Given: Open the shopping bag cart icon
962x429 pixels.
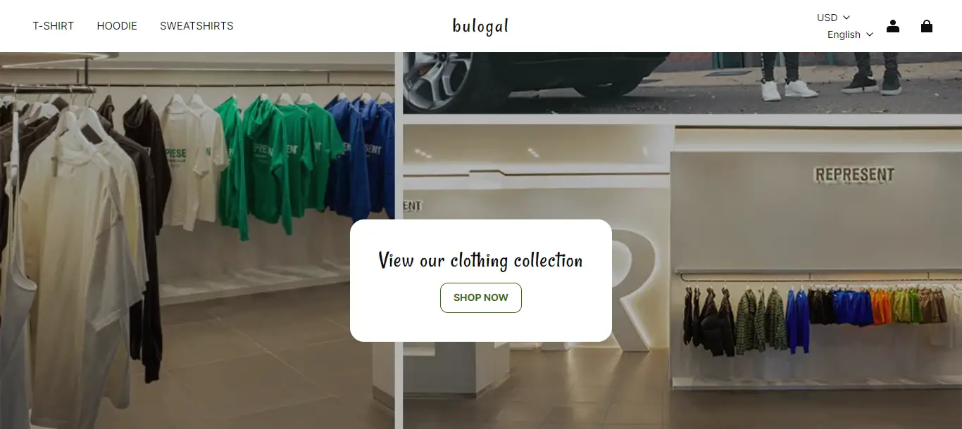Looking at the screenshot, I should pyautogui.click(x=927, y=26).
